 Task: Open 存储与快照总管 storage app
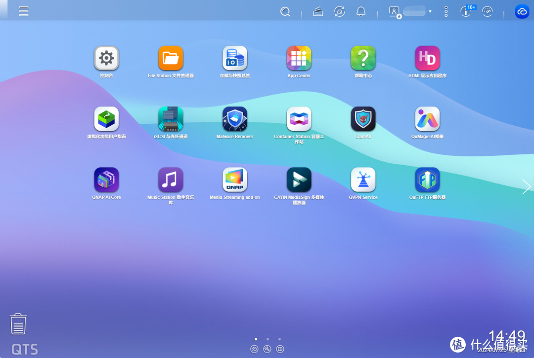235,58
